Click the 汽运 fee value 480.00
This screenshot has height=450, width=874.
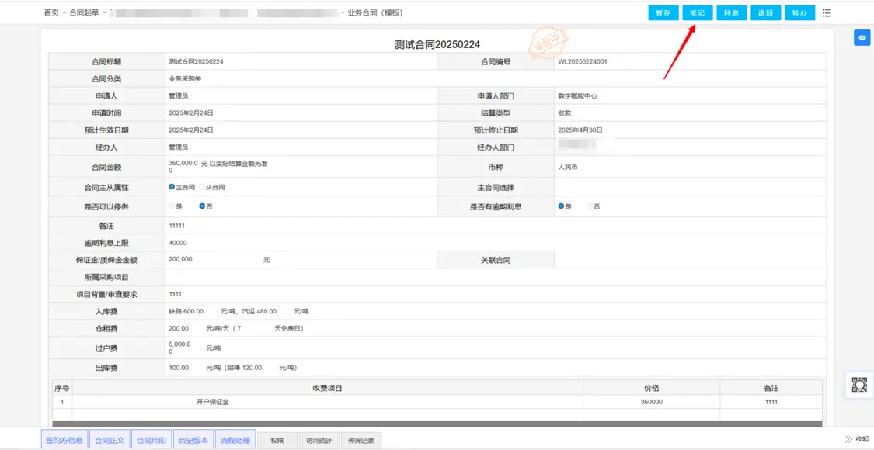point(266,311)
